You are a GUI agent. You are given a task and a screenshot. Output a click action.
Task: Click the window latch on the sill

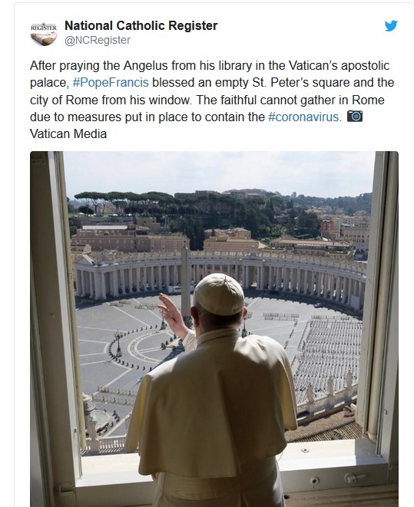click(353, 478)
